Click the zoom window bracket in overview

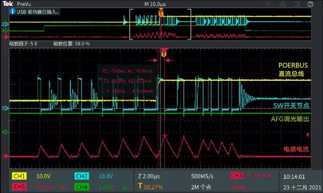tap(160, 24)
